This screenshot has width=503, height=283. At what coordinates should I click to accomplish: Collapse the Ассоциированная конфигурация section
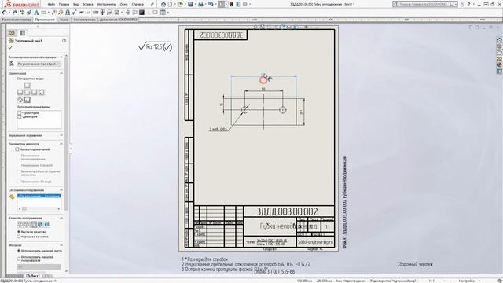[61, 57]
